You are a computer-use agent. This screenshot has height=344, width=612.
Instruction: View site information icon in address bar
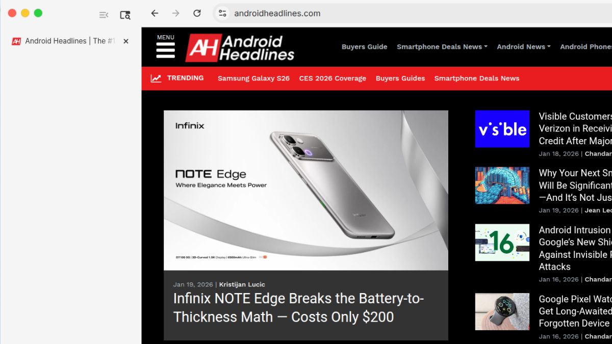222,13
